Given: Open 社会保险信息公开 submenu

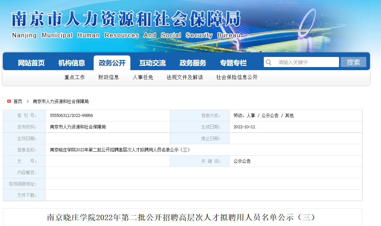Looking at the screenshot, I should click(x=237, y=77).
